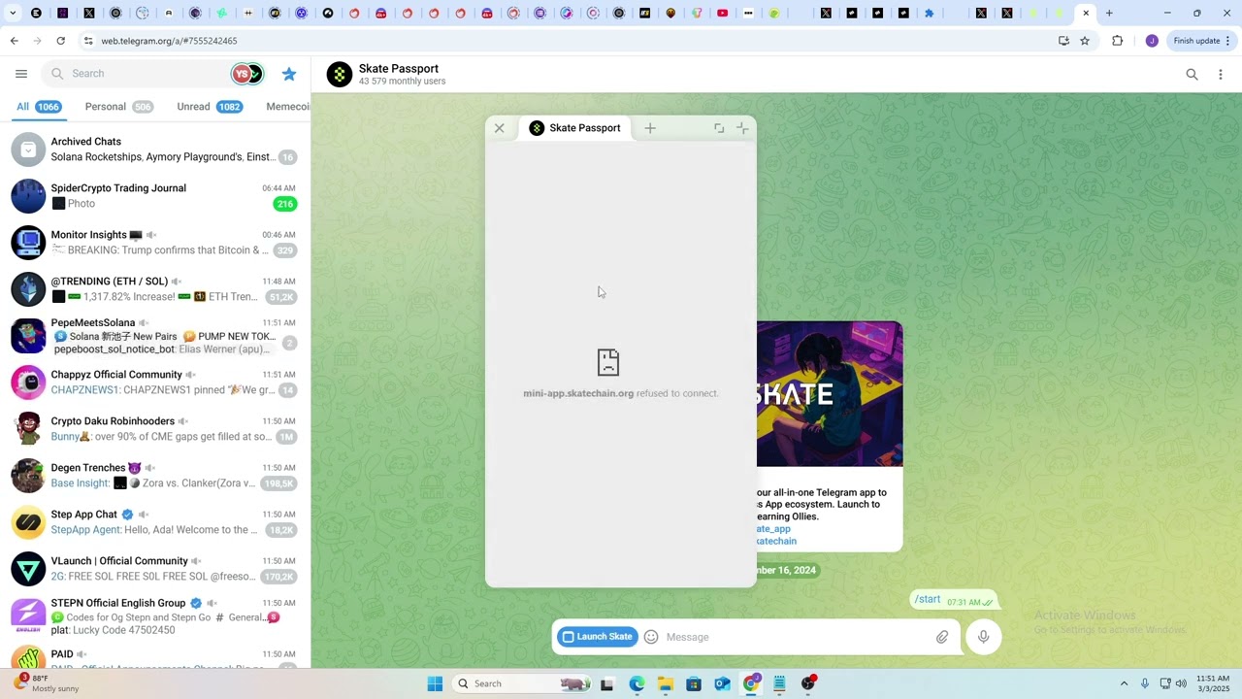The height and width of the screenshot is (699, 1242).
Task: Open the Memecoin folder tab
Action: (287, 107)
